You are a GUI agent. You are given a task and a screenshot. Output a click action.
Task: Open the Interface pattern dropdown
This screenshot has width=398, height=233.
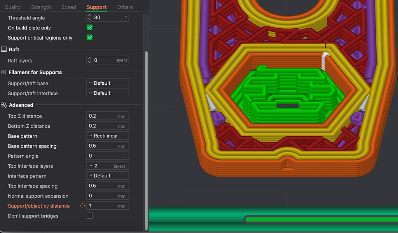108,176
